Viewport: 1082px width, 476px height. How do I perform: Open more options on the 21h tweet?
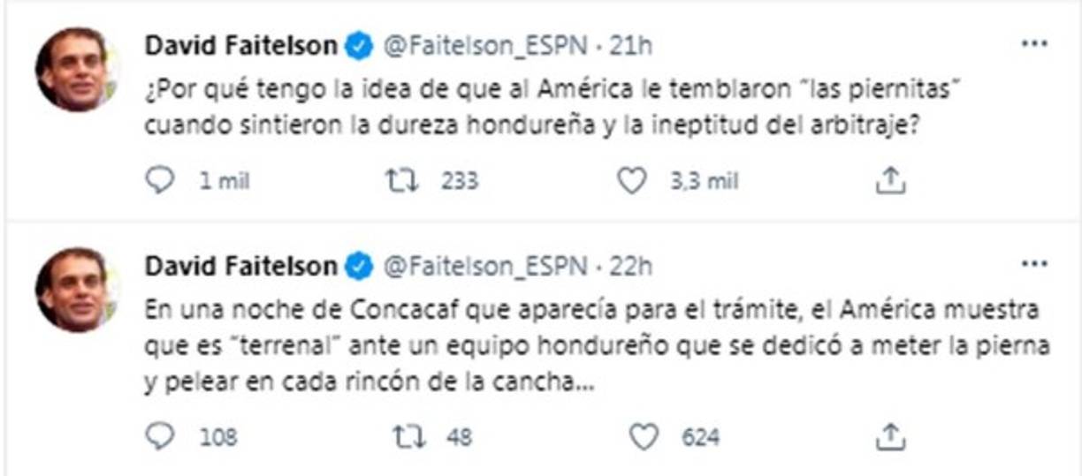click(1033, 44)
